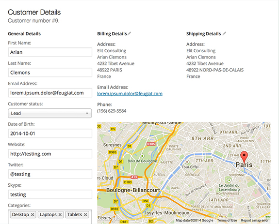Remove the Laptops category tag
This screenshot has height=224, width=279.
click(x=60, y=215)
